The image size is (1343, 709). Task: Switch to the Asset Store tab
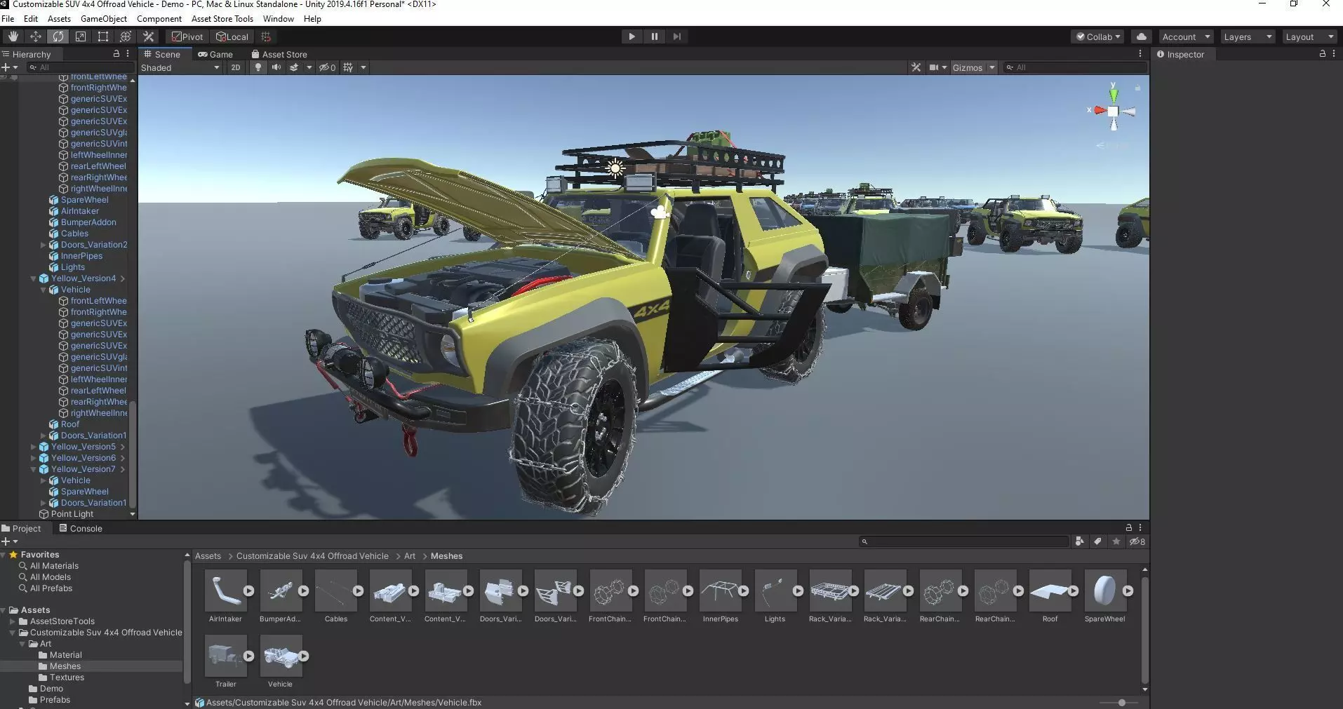click(x=279, y=54)
